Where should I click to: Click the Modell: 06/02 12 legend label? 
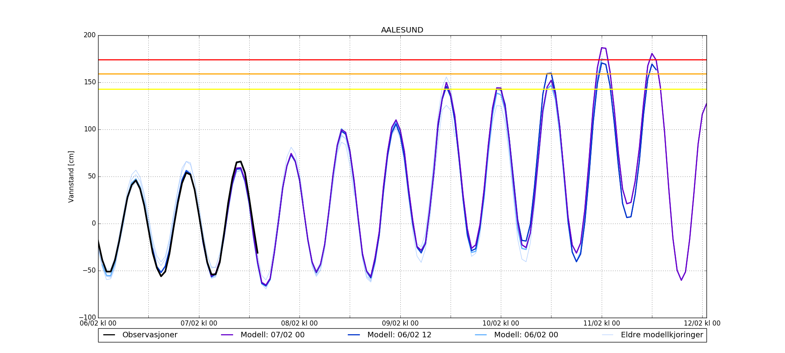coord(399,335)
